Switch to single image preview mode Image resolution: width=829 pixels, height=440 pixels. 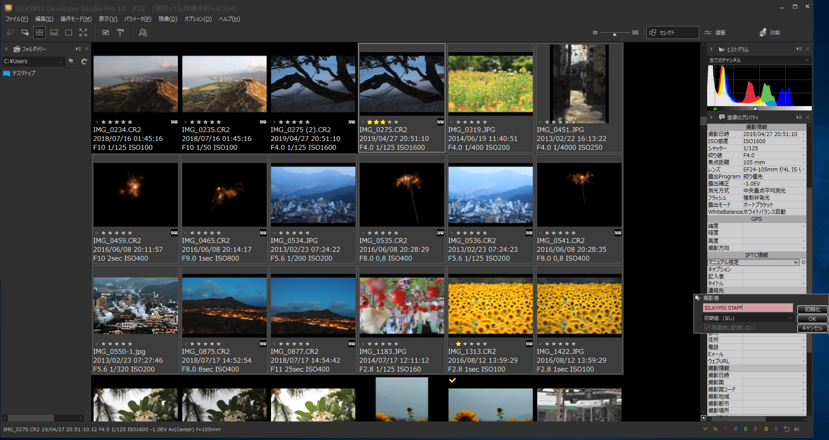68,33
